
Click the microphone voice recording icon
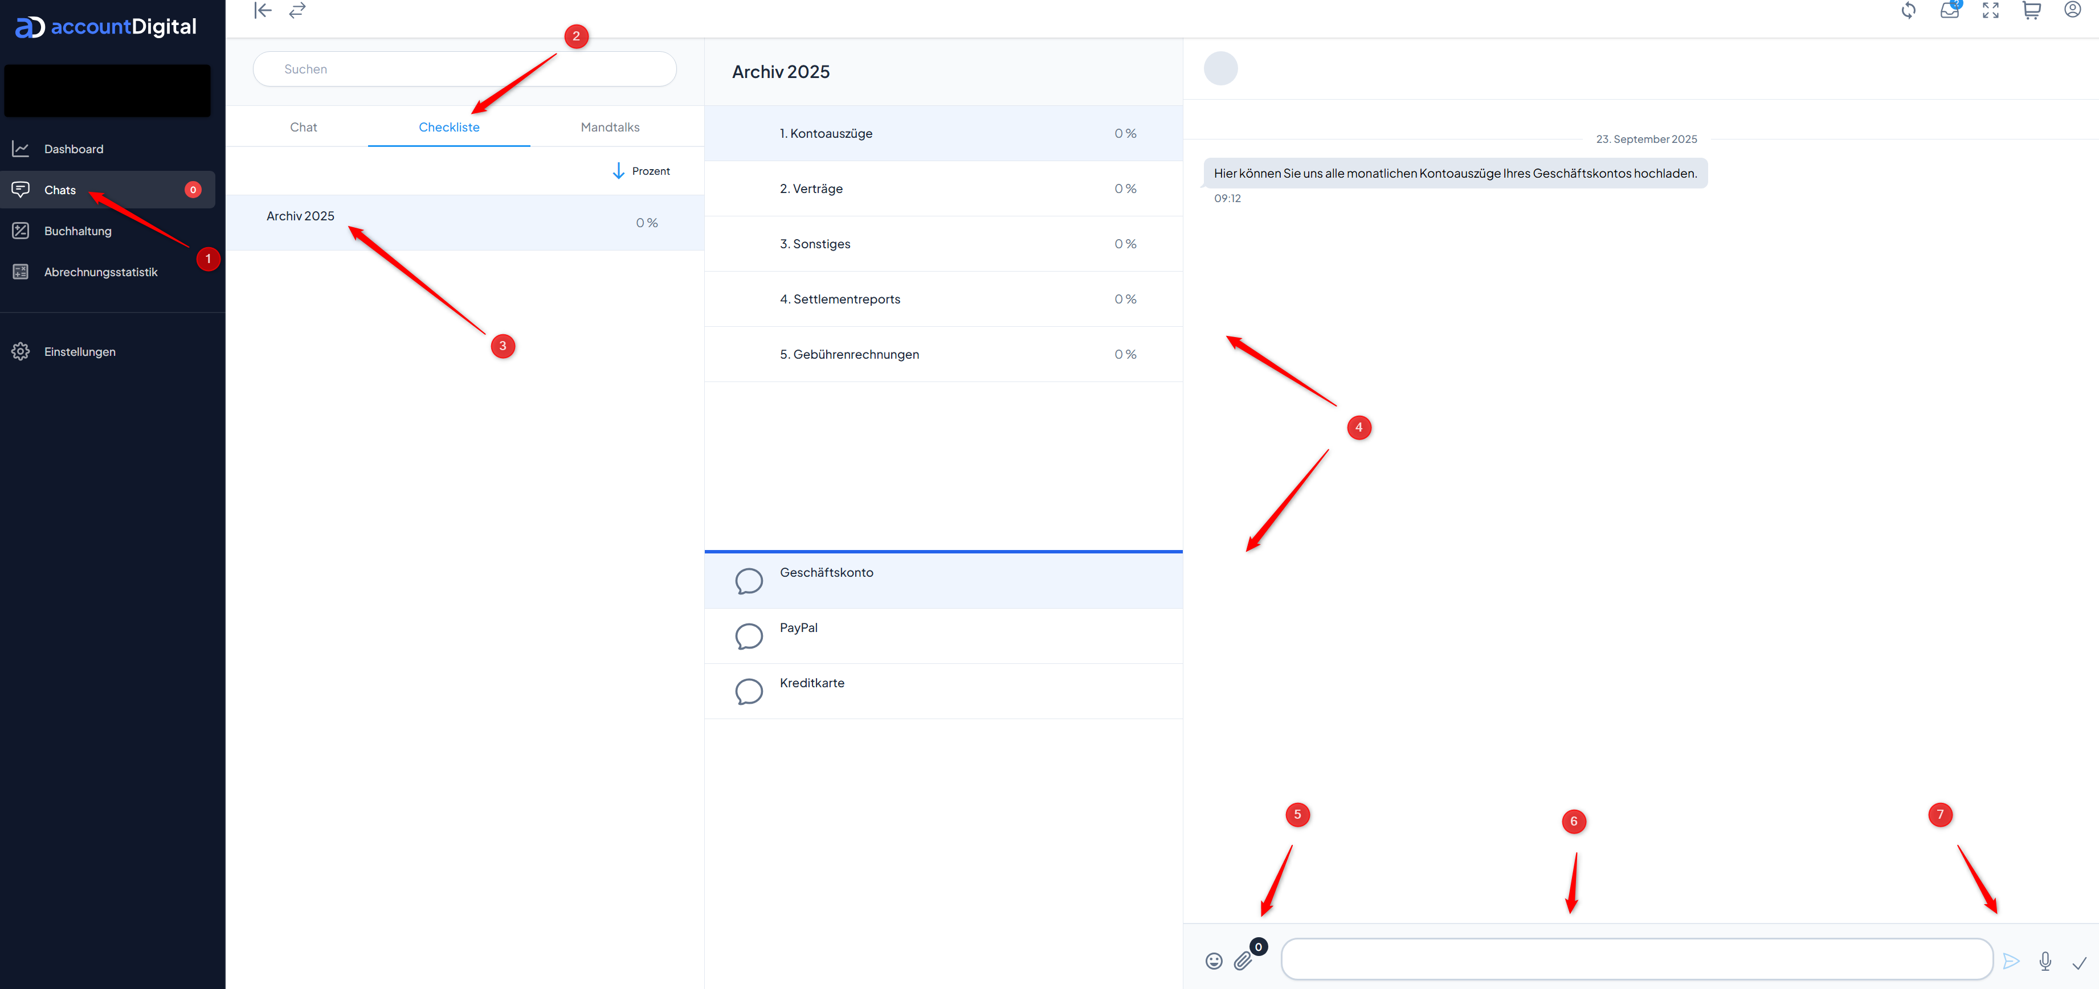click(2045, 961)
